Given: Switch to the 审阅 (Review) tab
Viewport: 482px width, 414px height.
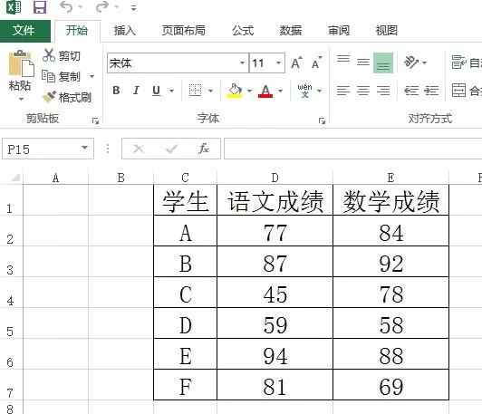Looking at the screenshot, I should tap(339, 31).
